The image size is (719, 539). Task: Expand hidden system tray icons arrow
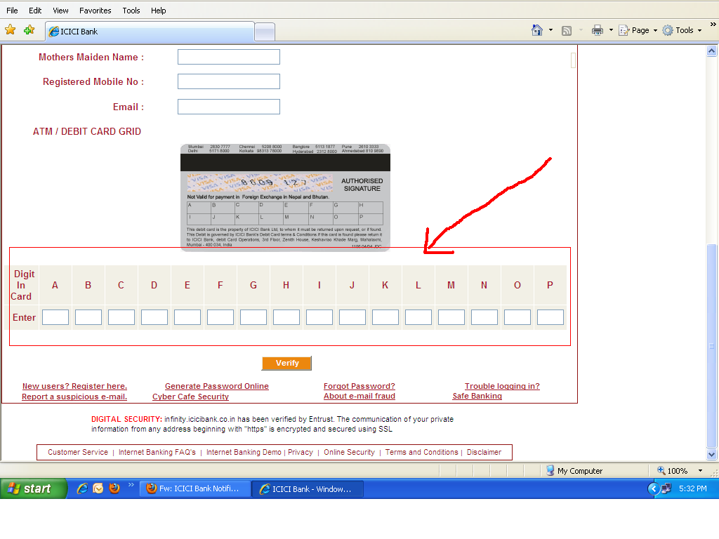(x=654, y=488)
